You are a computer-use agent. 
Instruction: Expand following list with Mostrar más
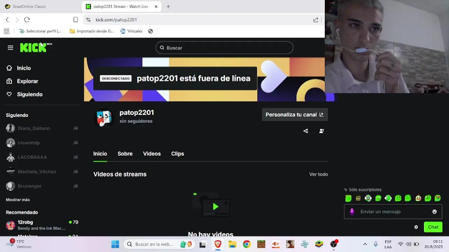[x=18, y=200]
